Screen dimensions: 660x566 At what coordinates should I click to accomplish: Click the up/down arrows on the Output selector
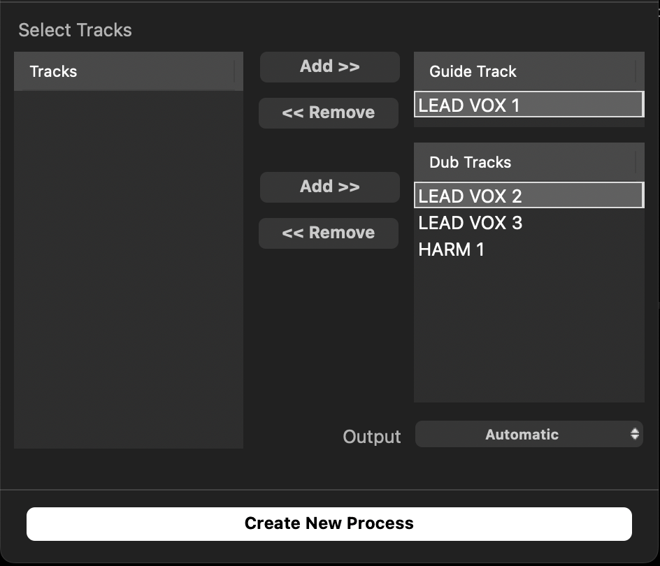point(634,434)
